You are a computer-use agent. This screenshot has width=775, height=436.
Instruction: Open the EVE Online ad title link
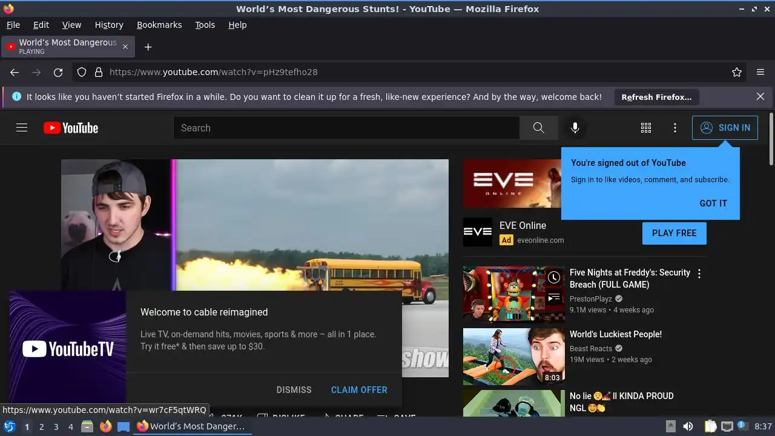click(523, 225)
